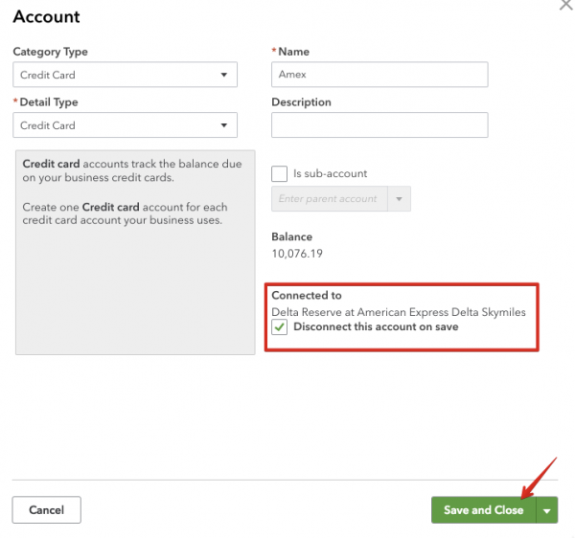Select the balance amount 10,076.19
This screenshot has width=575, height=538.
(296, 255)
